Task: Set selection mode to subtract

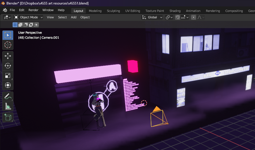Action: tap(25, 25)
